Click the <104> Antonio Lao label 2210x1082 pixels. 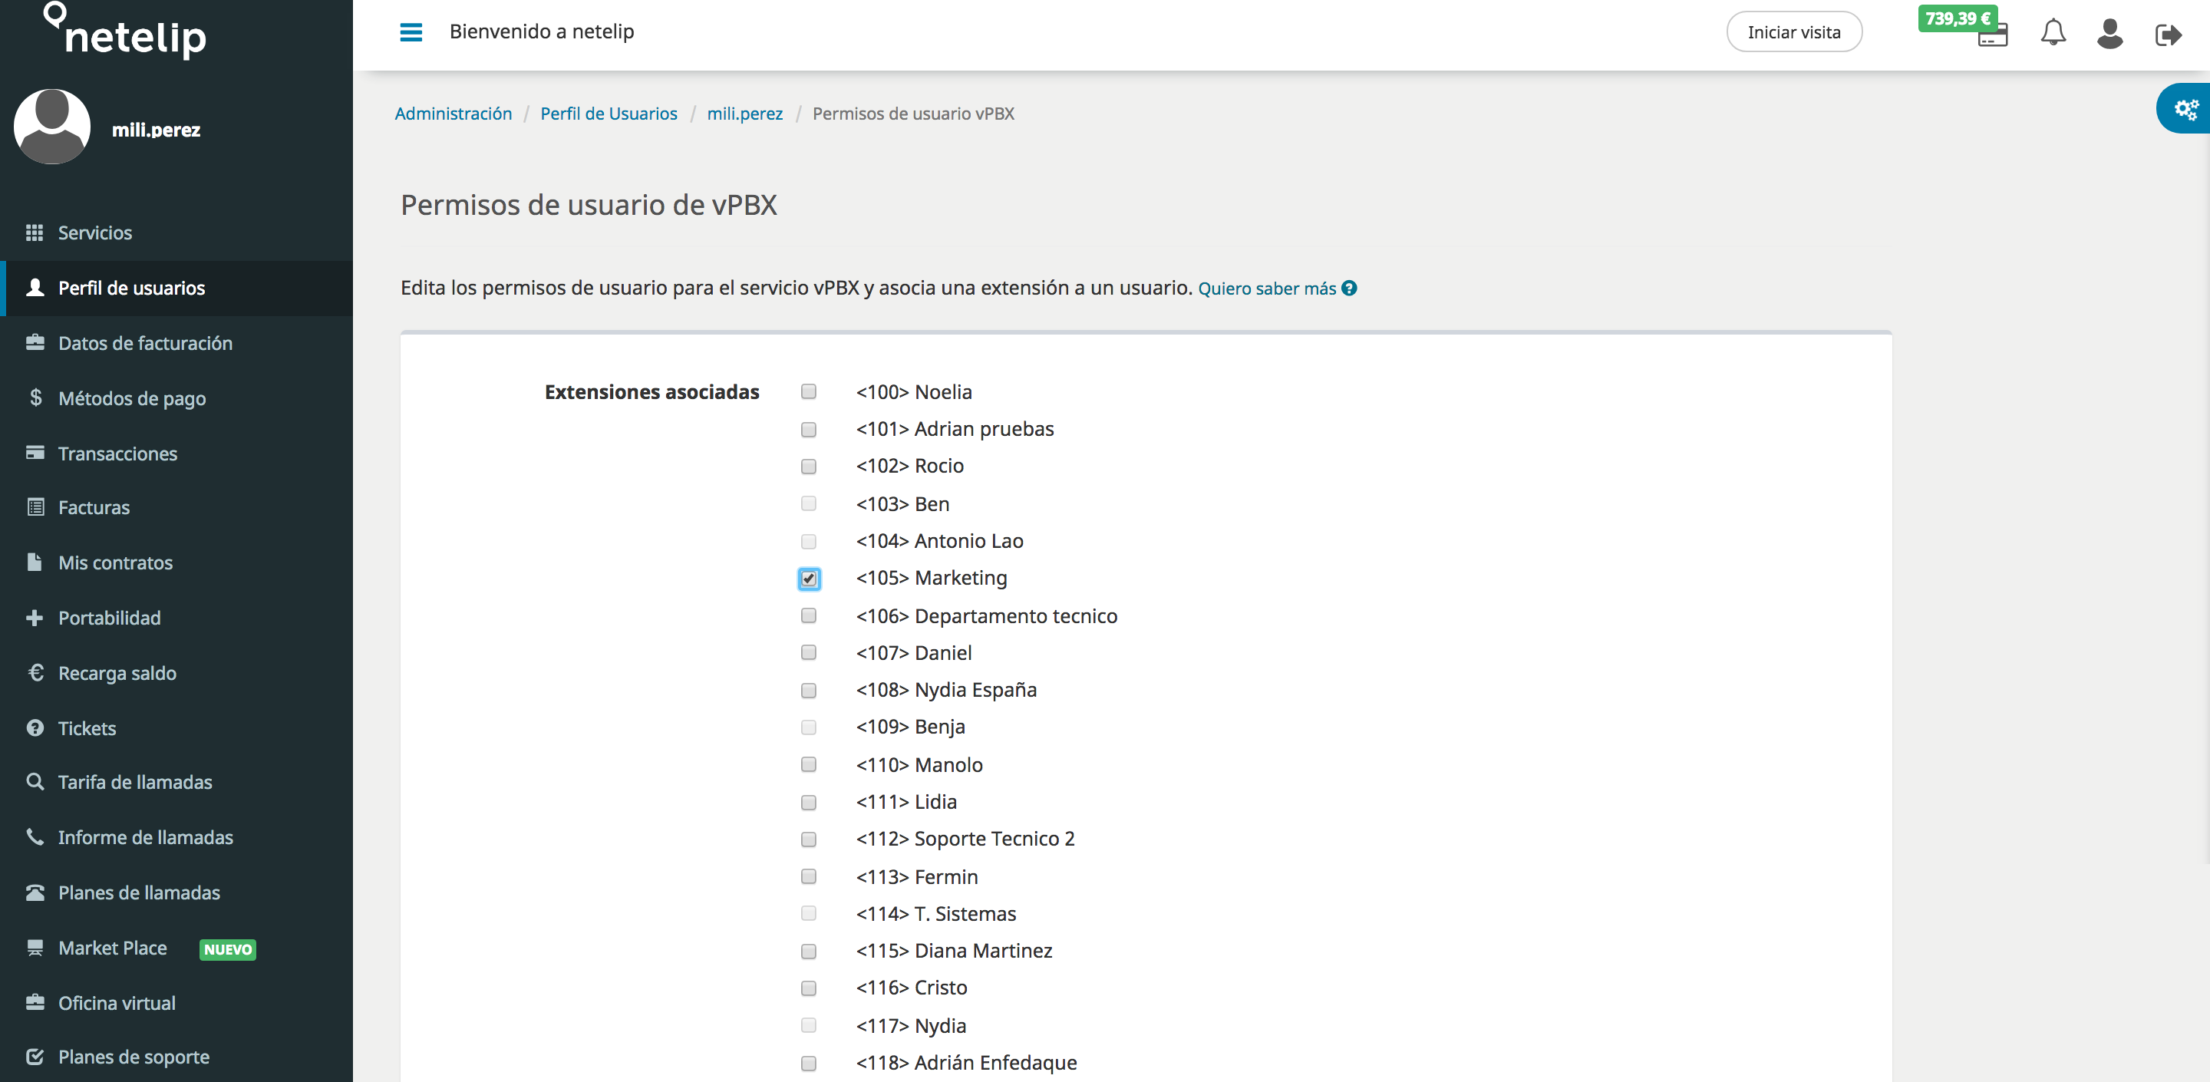939,540
